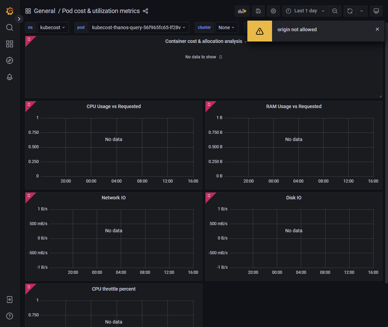
Task: Open the Help menu question mark
Action: (x=9, y=316)
